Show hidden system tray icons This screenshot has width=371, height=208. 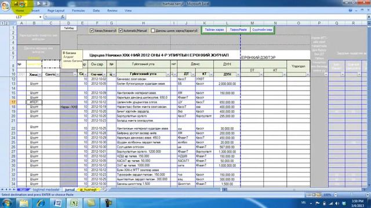pos(311,203)
